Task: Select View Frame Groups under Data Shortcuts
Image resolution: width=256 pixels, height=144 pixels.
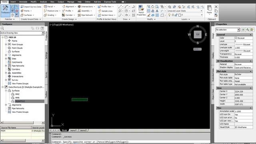Action: tap(20, 112)
